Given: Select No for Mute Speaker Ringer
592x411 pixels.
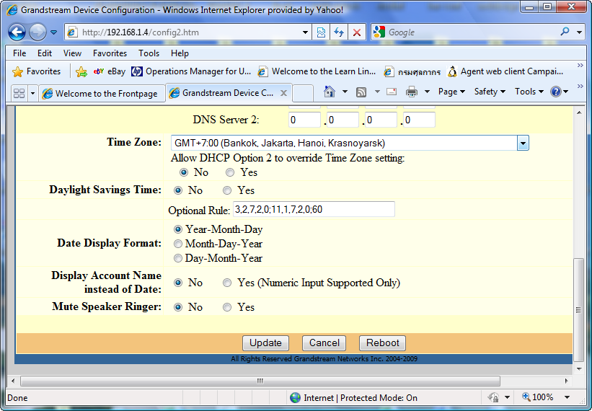Looking at the screenshot, I should (178, 307).
